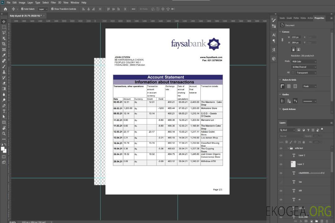Screen dimensions: 335x223
Task: Select the Path Selection tool
Action: [x=4, y=117]
